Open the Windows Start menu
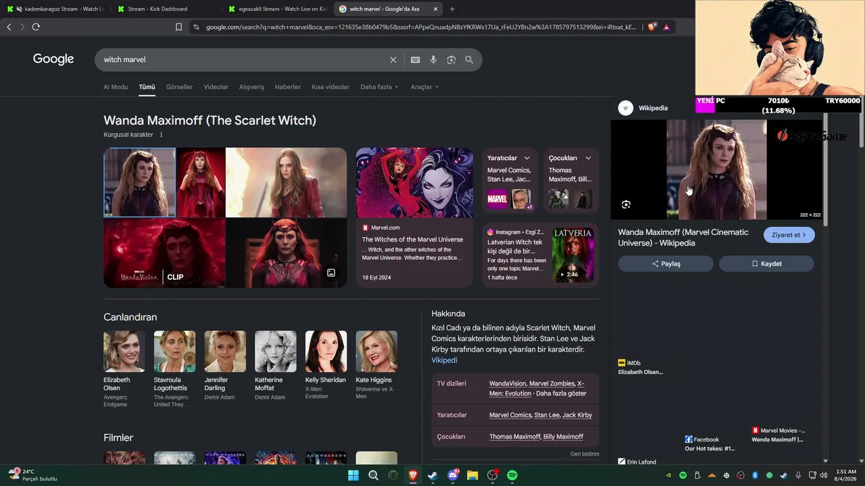 [353, 475]
